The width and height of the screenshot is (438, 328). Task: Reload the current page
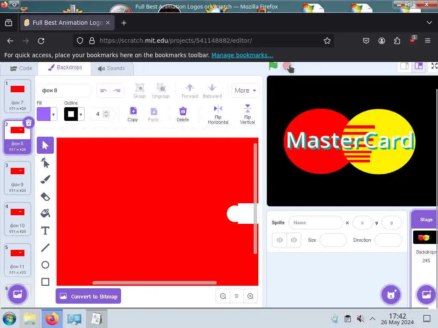(41, 41)
